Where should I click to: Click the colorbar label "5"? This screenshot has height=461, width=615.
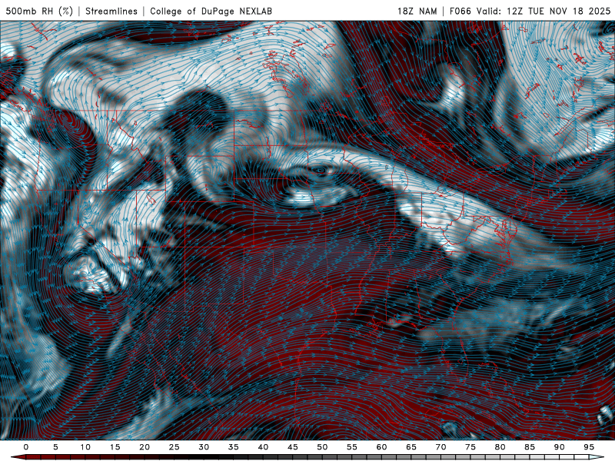pos(55,447)
